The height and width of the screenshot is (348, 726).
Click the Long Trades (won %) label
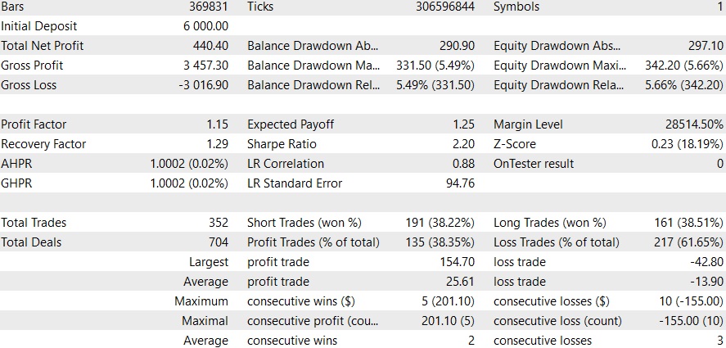point(550,223)
